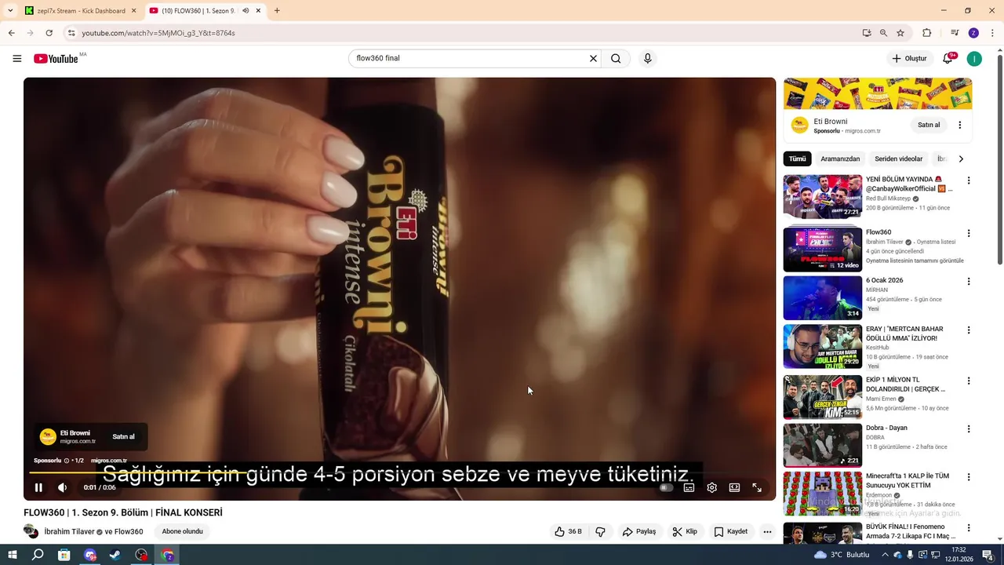The image size is (1004, 565).
Task: Open the green YouTube account avatar
Action: 974,59
